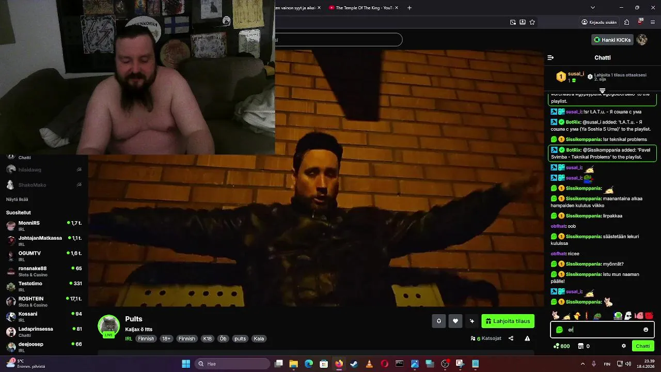
Task: Open Windows Start menu
Action: 186,364
